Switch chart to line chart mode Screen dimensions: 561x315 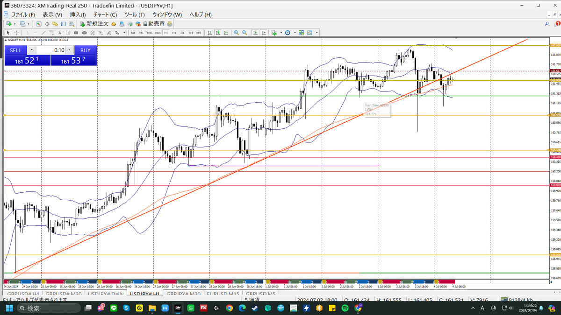226,33
